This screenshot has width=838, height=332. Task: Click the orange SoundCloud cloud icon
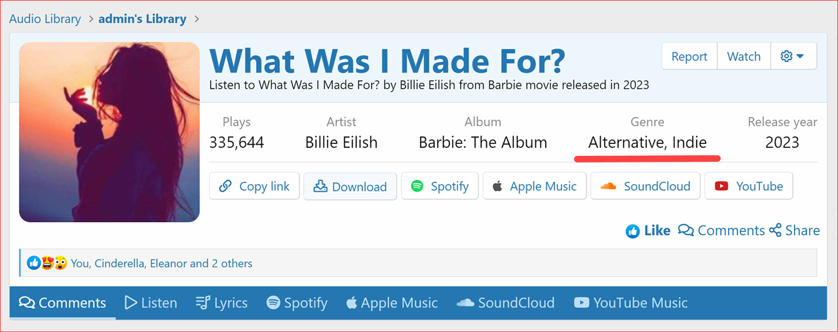[x=608, y=187]
